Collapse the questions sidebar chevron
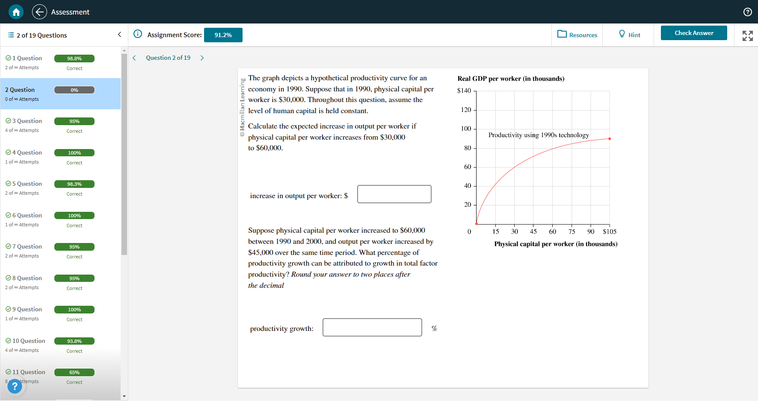The width and height of the screenshot is (758, 401). click(x=119, y=35)
